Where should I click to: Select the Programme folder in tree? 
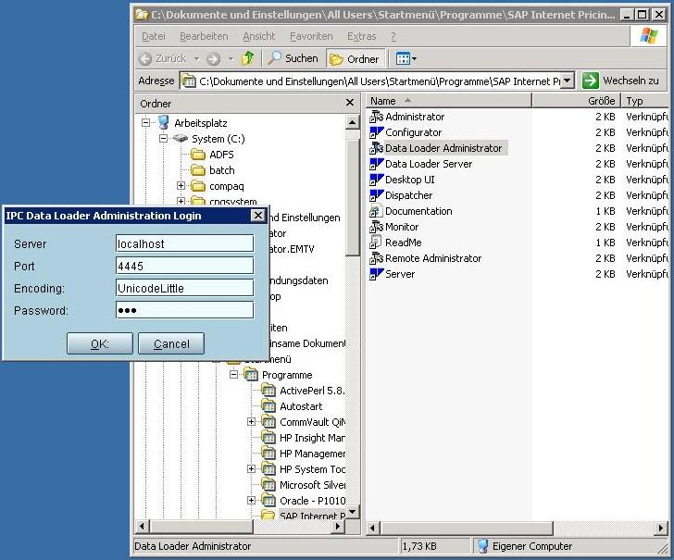pos(251,375)
